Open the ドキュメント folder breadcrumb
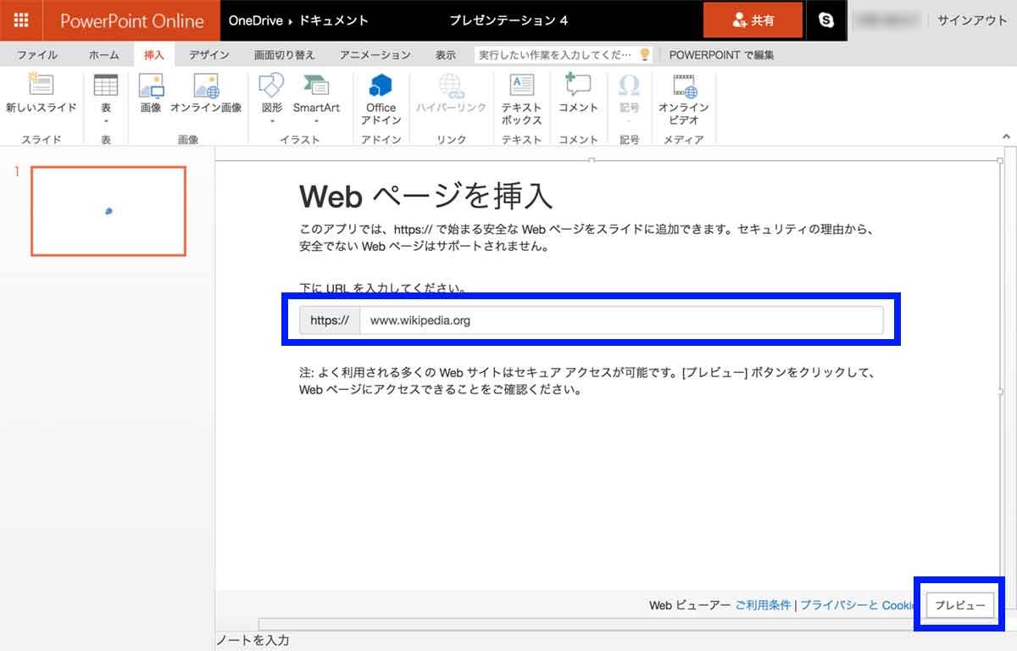The image size is (1017, 651). pyautogui.click(x=333, y=20)
